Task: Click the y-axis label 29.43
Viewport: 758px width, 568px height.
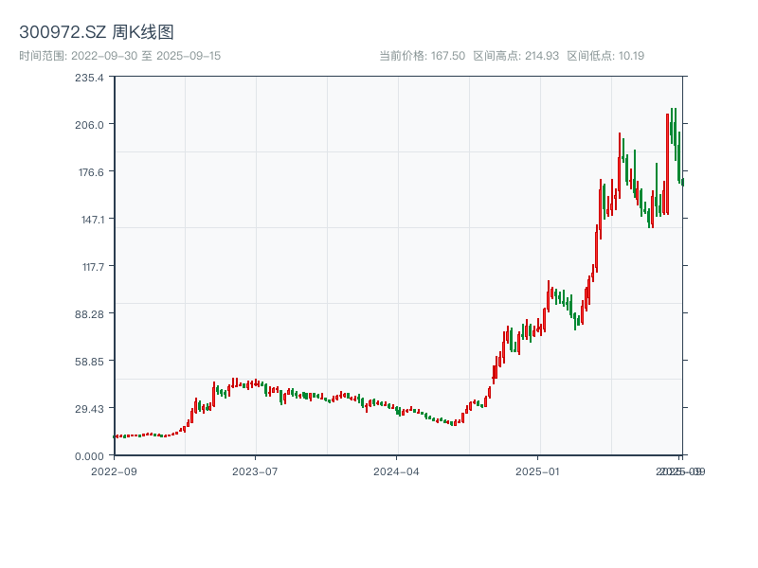Action: [89, 409]
